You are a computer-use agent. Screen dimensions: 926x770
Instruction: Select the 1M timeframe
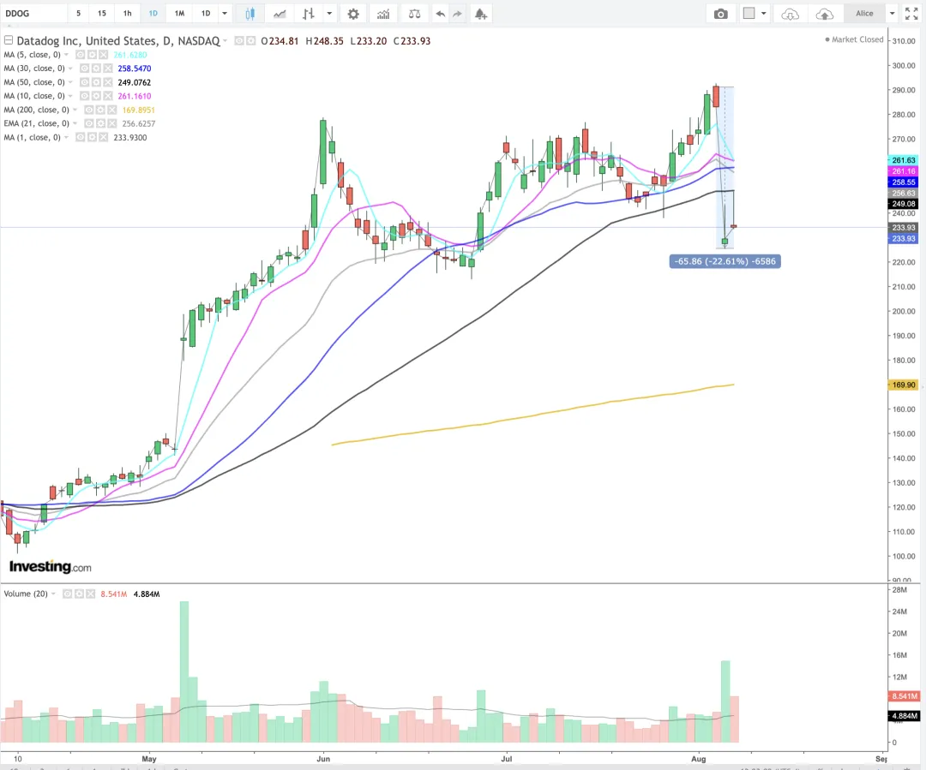[x=179, y=14]
